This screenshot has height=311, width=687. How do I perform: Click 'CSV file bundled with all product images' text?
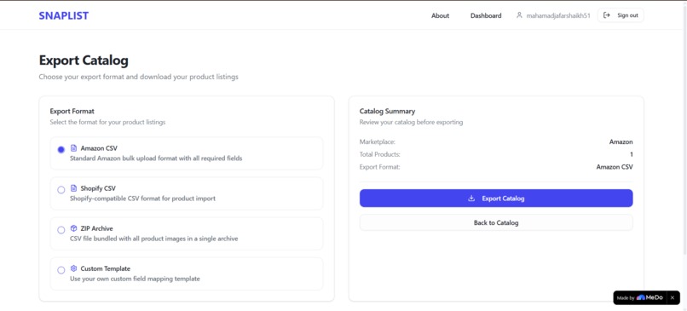coord(154,239)
